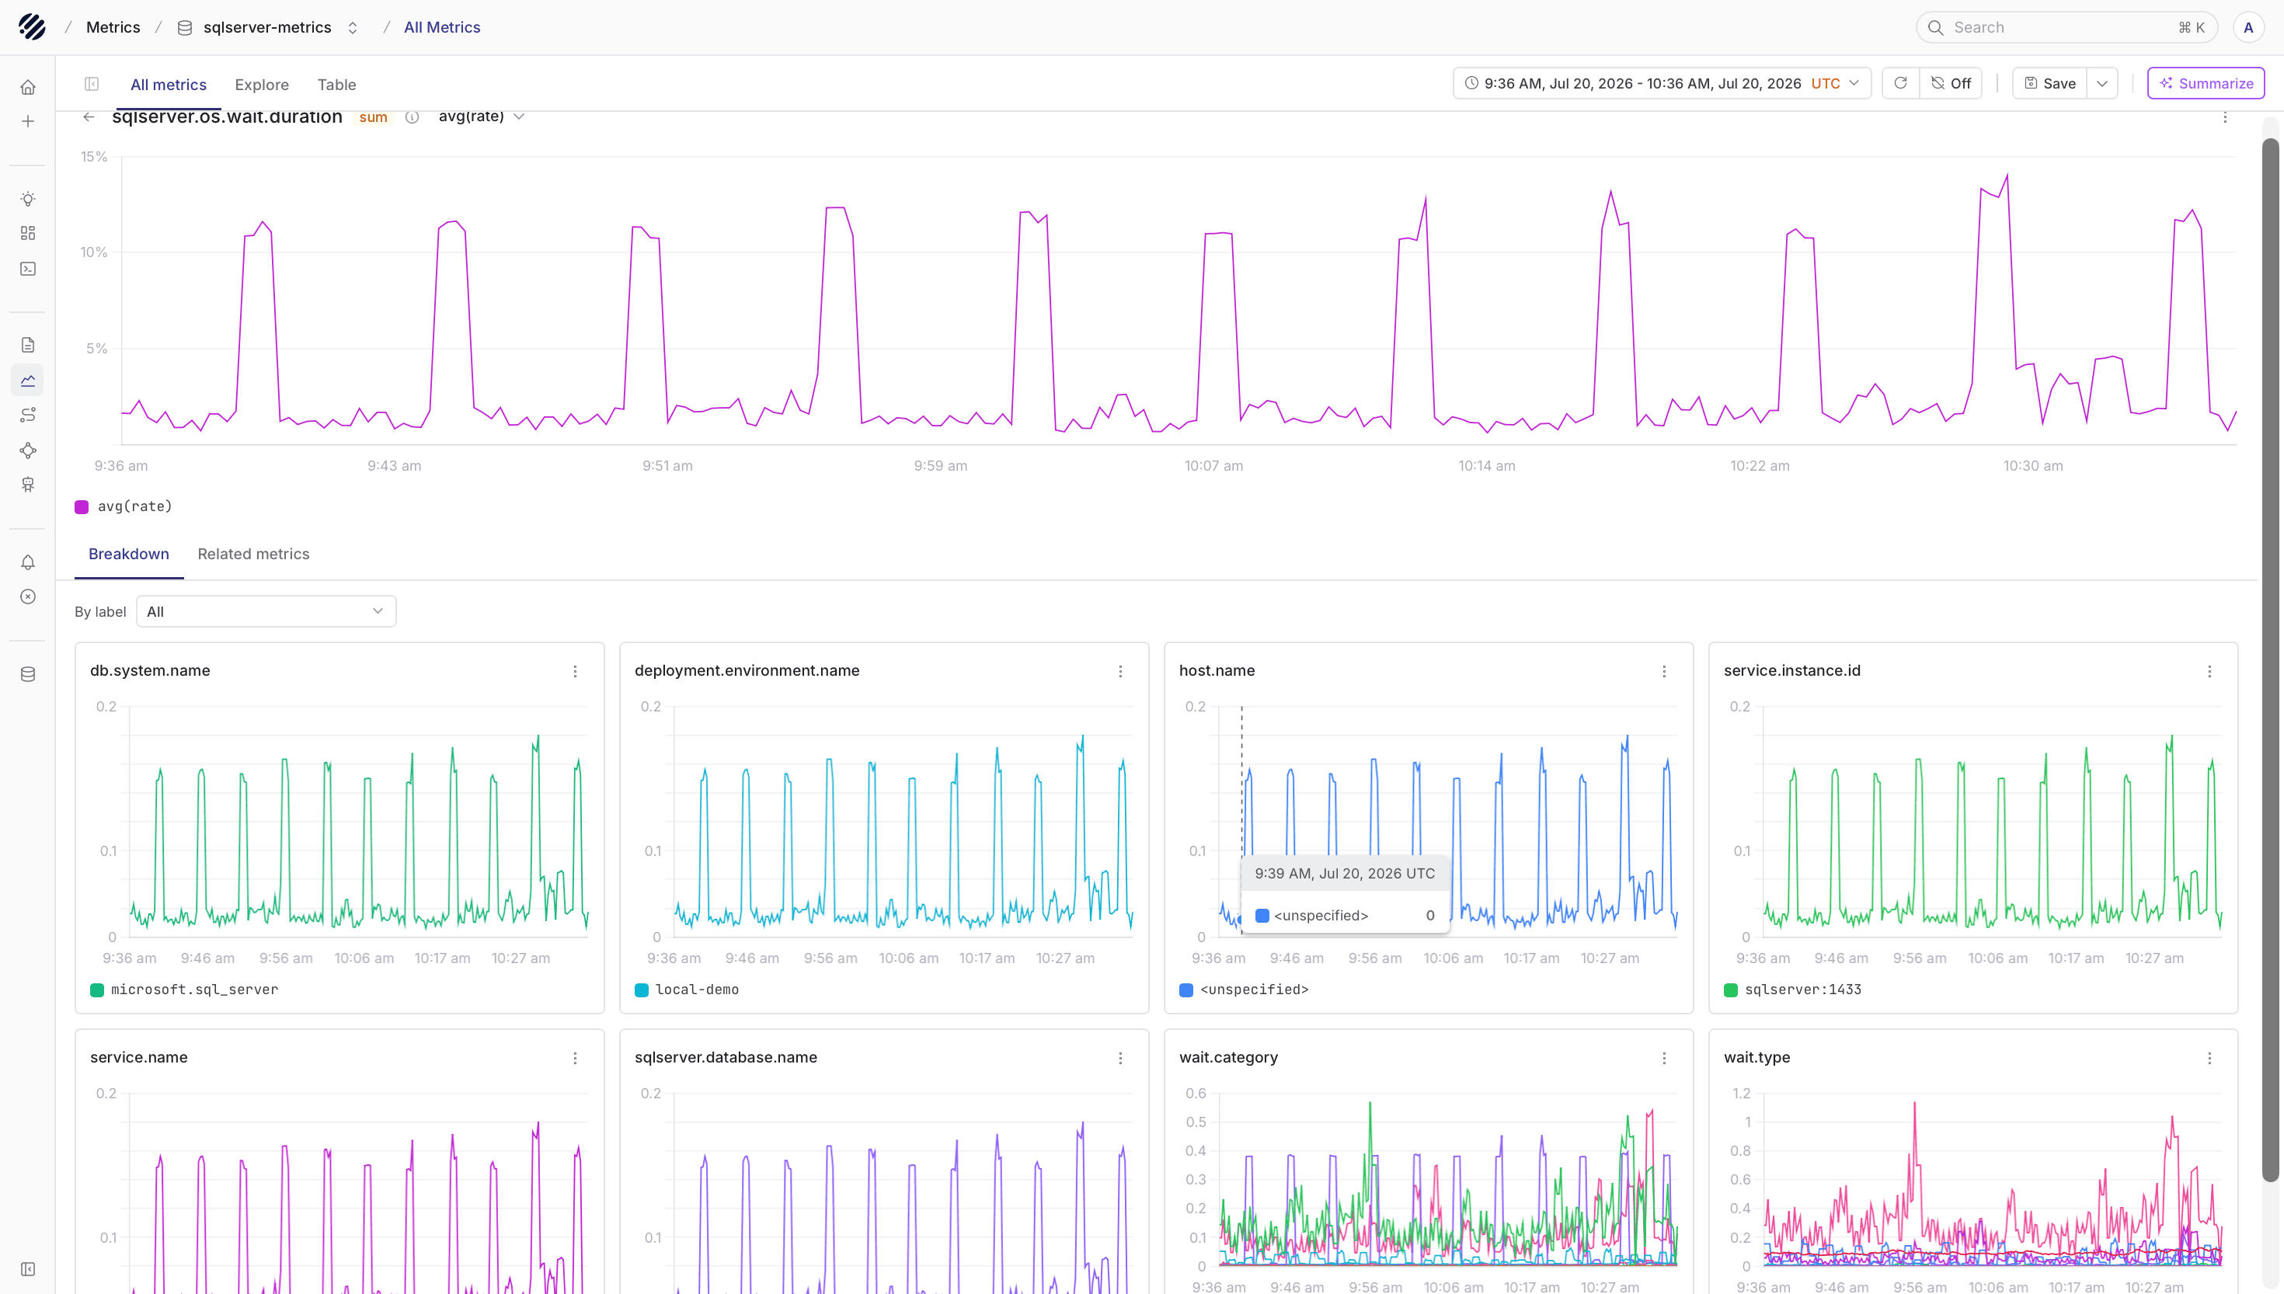This screenshot has width=2284, height=1294.
Task: Toggle sqlserver:1433 legend series
Action: point(1792,990)
